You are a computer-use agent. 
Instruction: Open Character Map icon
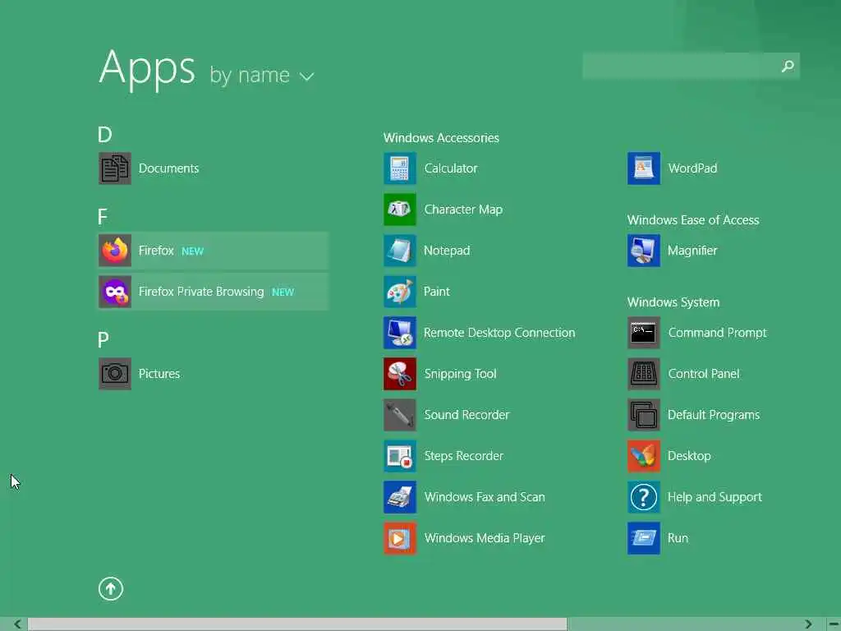click(x=400, y=210)
